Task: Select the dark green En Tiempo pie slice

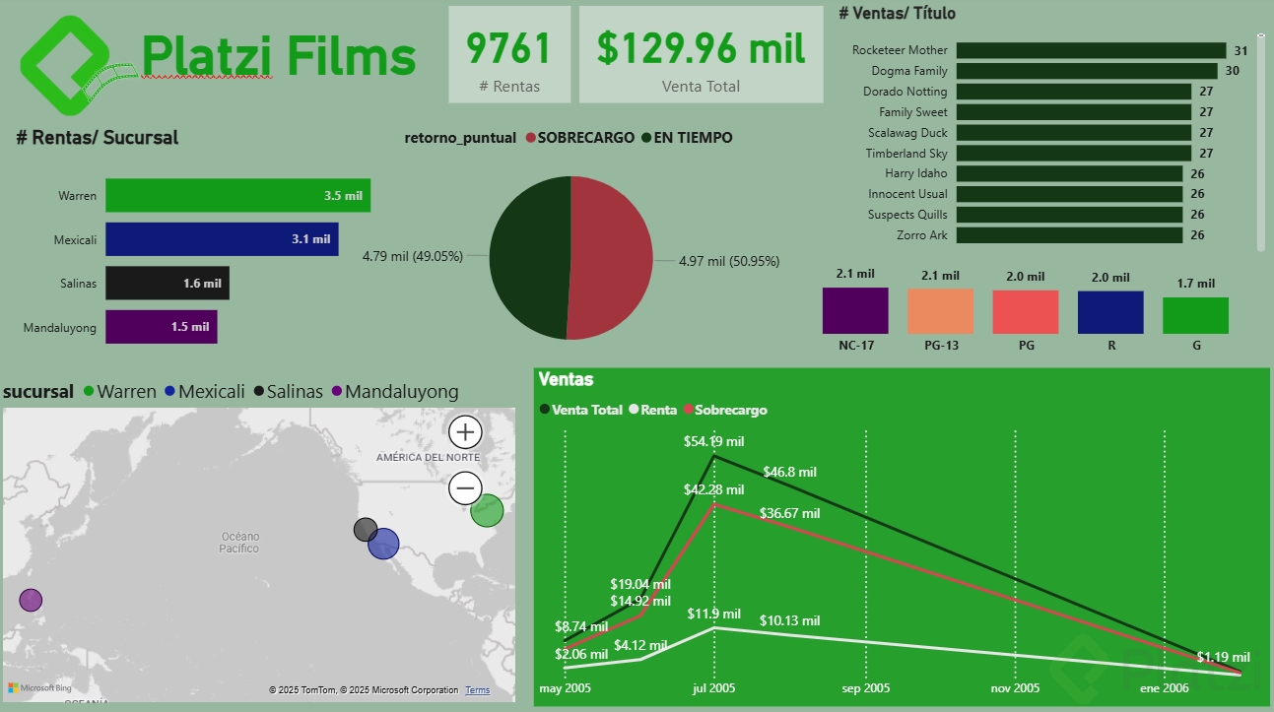Action: (530, 258)
